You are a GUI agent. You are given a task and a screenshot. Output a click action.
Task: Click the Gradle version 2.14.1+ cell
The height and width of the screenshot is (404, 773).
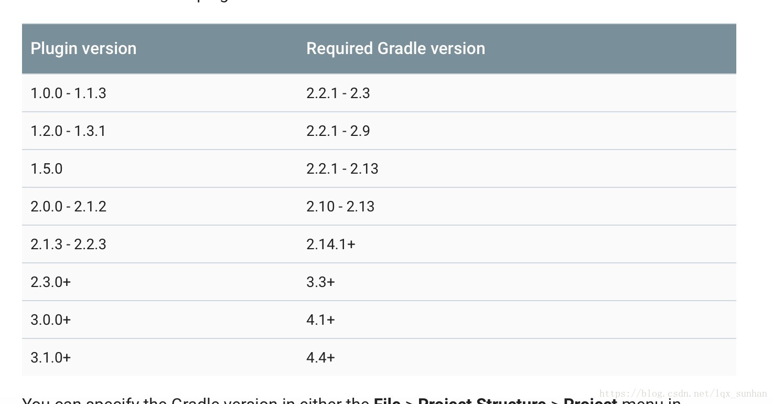pos(331,244)
